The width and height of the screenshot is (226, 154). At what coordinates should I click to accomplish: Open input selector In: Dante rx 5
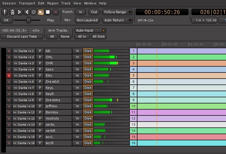24,75
